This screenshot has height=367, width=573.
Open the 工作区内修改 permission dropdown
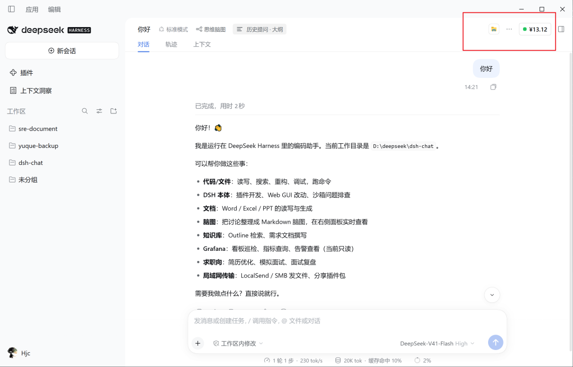click(238, 343)
